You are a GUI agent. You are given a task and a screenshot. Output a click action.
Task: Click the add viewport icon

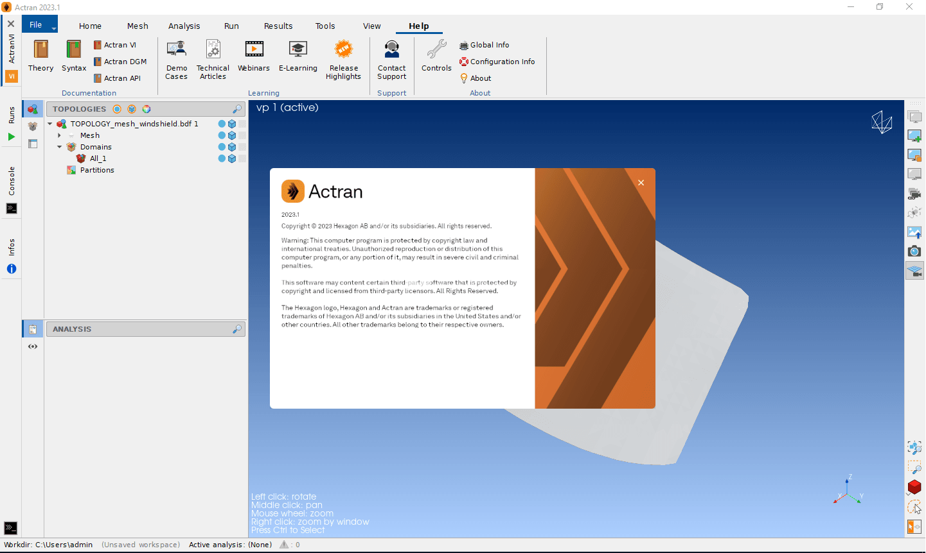click(x=914, y=136)
